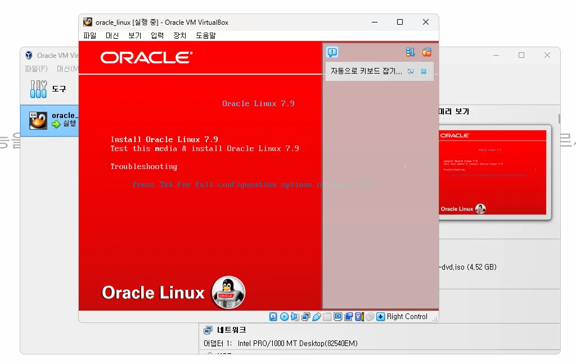Click the hard disk activity status icon
Screen dimensions: 576x364
[x=273, y=317]
